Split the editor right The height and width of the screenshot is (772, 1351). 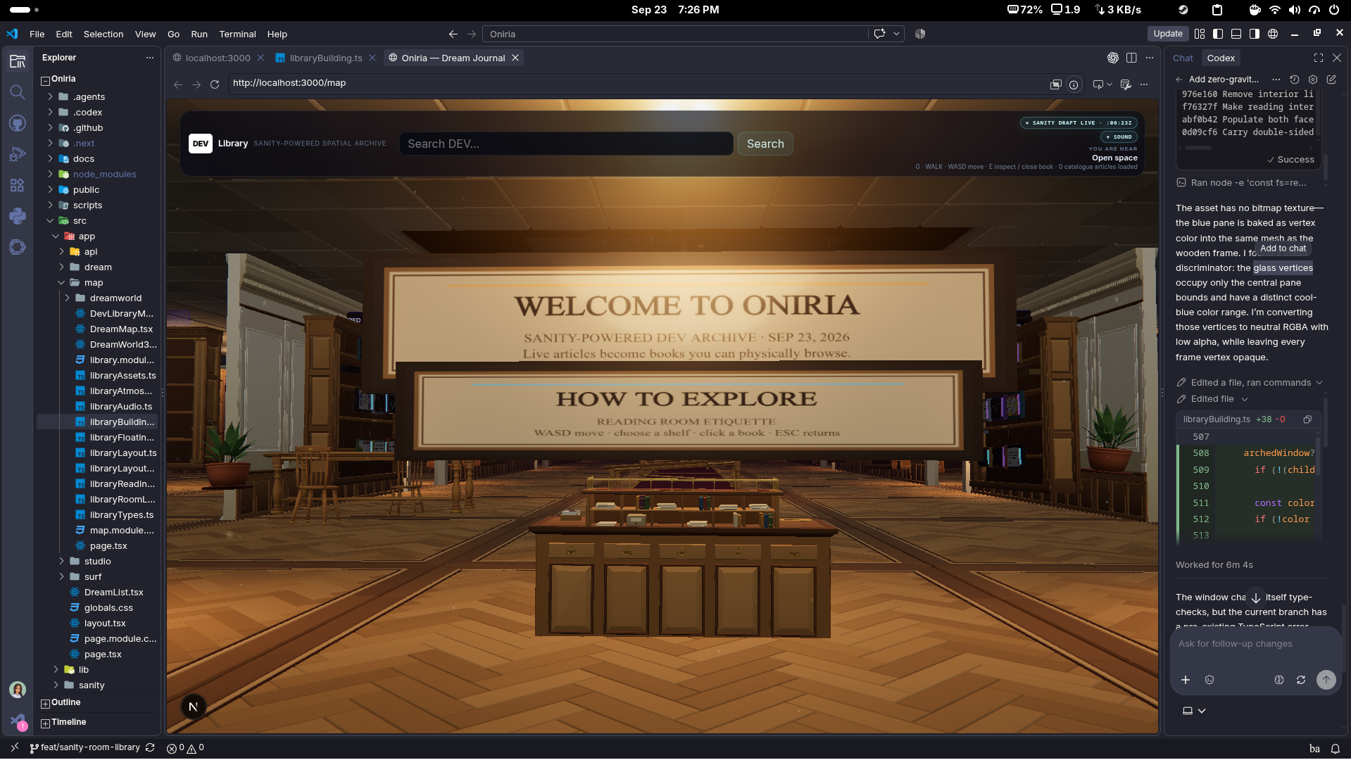coord(1131,58)
